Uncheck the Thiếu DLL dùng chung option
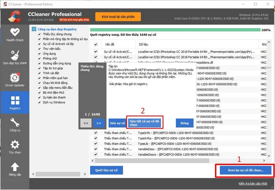This screenshot has height=190, width=275. (x=40, y=34)
